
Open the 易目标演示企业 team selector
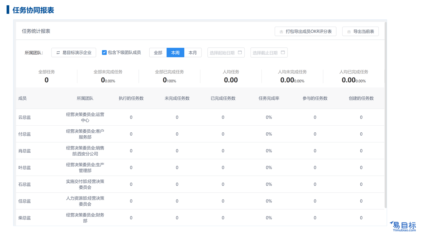click(x=74, y=53)
